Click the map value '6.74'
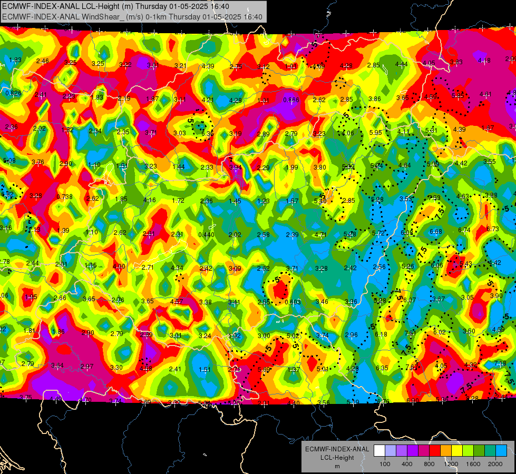This screenshot has height=474, width=516. click(464, 230)
